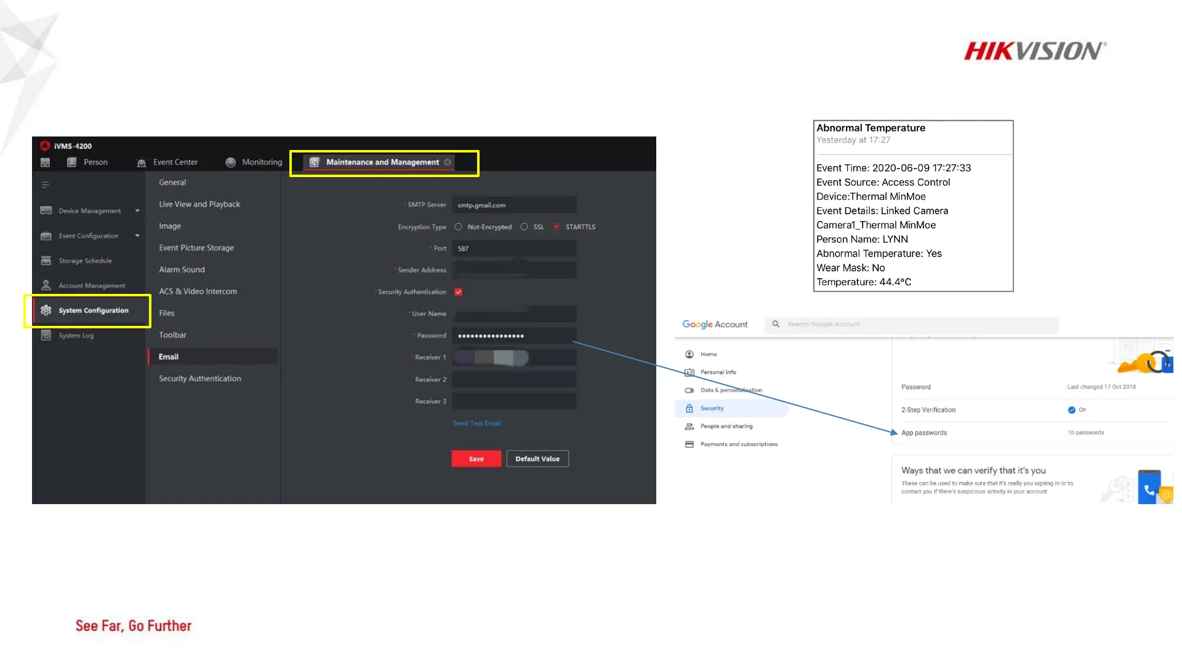The width and height of the screenshot is (1182, 664).
Task: Click the Google Account search magnifier icon
Action: [x=776, y=324]
